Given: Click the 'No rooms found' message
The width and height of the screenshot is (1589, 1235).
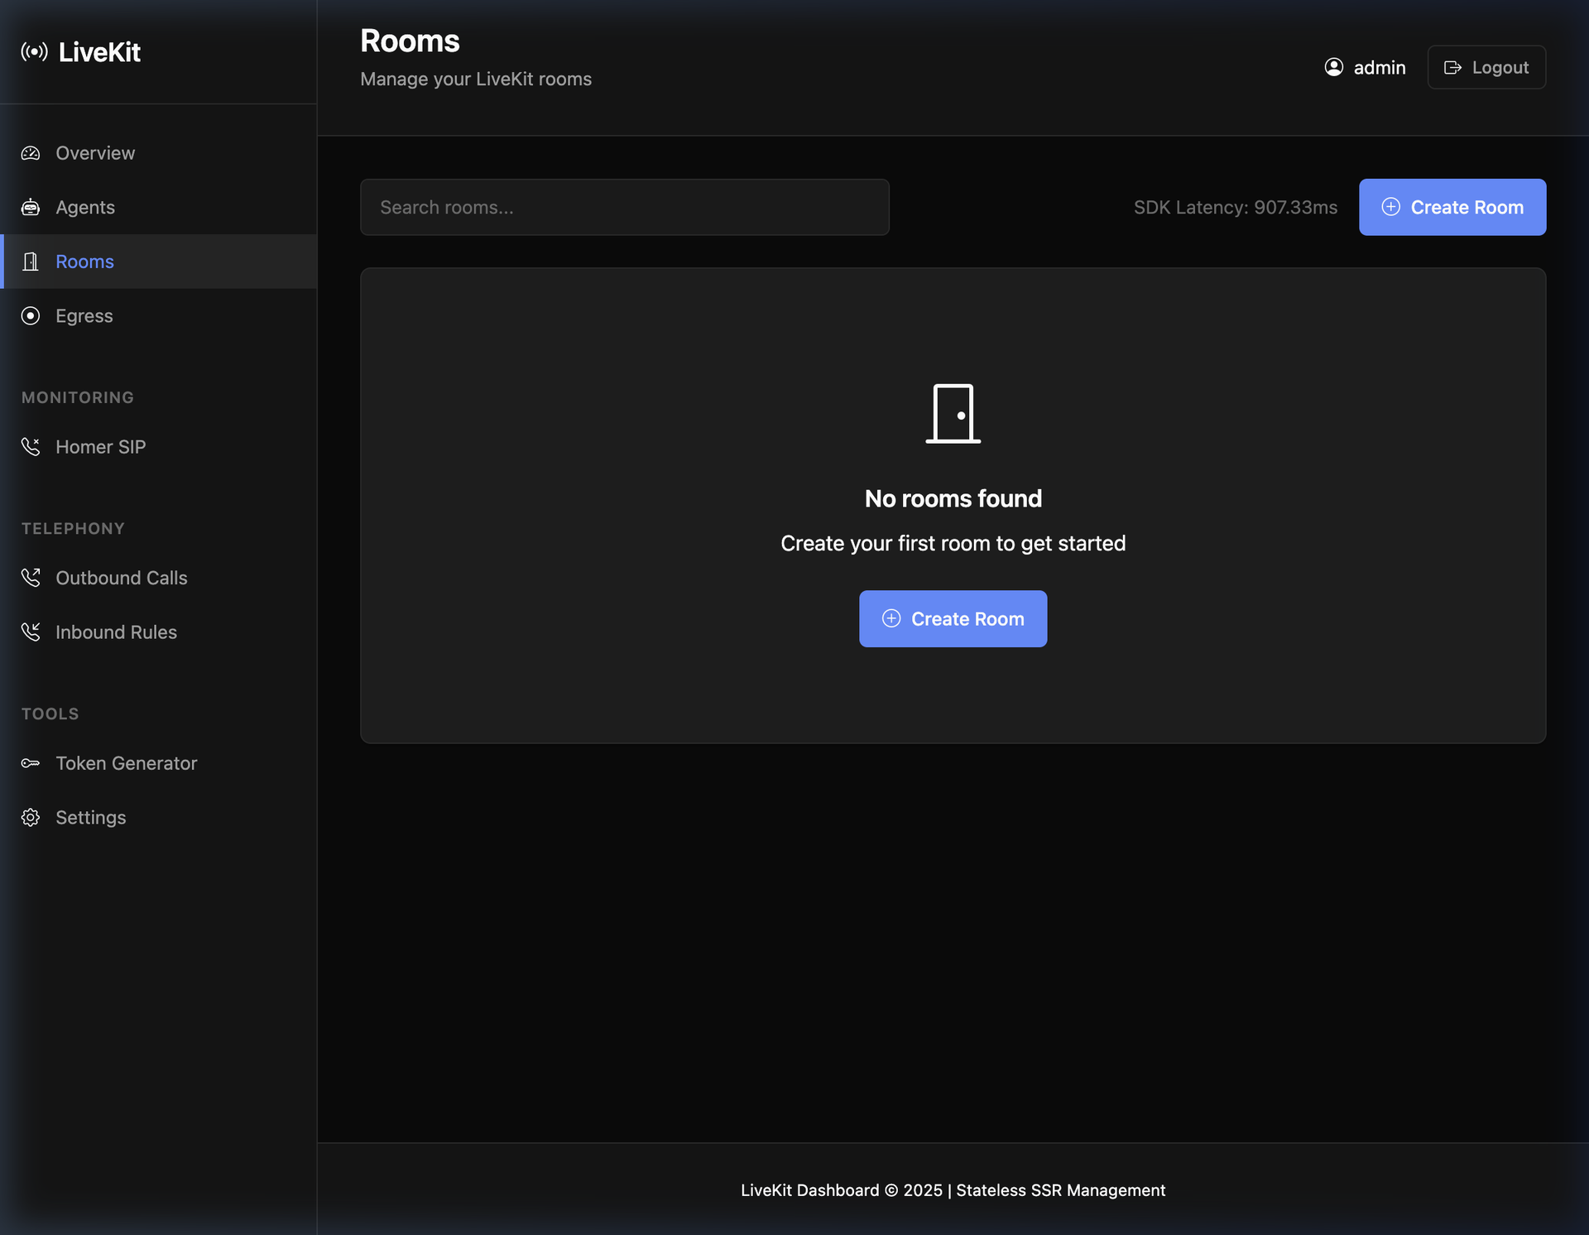Looking at the screenshot, I should (x=953, y=498).
